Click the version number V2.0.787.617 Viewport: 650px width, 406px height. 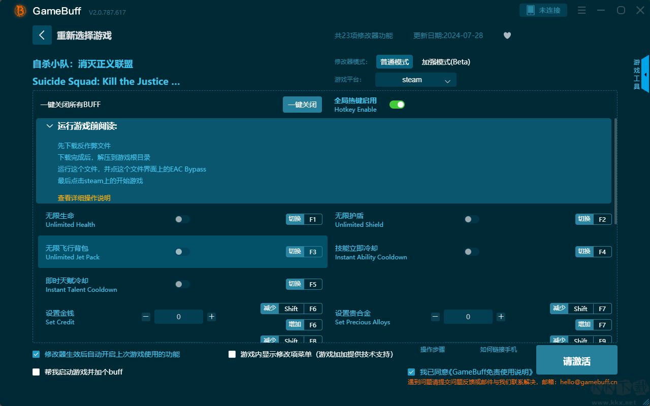coord(107,12)
